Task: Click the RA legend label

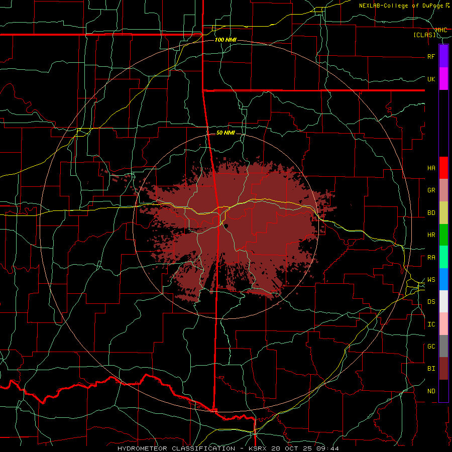Action: 431,258
